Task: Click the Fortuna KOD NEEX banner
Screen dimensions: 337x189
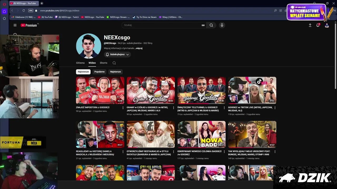Action: (x=23, y=143)
